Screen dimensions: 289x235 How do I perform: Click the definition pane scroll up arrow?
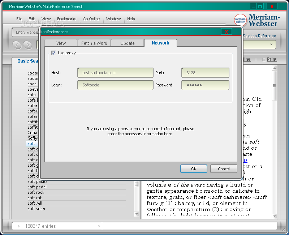tap(275, 68)
